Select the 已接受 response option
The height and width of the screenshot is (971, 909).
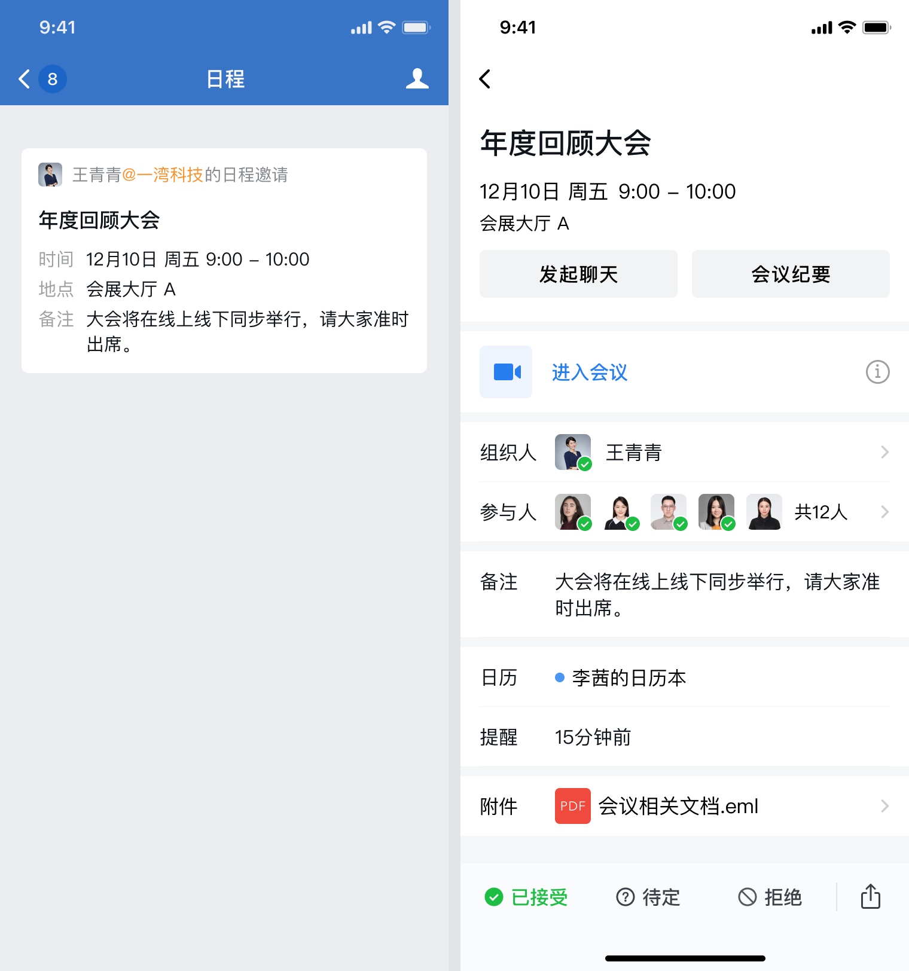[x=526, y=897]
